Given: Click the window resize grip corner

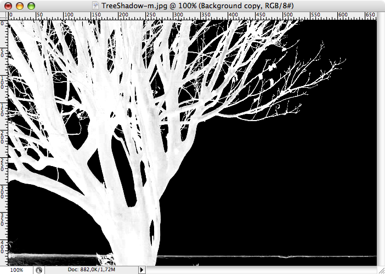Looking at the screenshot, I should (381, 270).
